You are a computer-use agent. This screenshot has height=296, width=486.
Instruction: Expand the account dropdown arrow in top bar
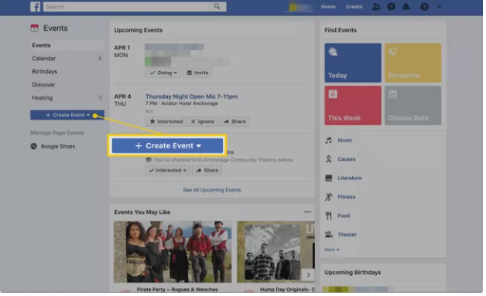(x=440, y=6)
